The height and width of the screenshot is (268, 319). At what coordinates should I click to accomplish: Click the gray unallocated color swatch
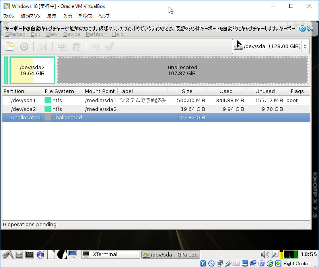[x=48, y=118]
